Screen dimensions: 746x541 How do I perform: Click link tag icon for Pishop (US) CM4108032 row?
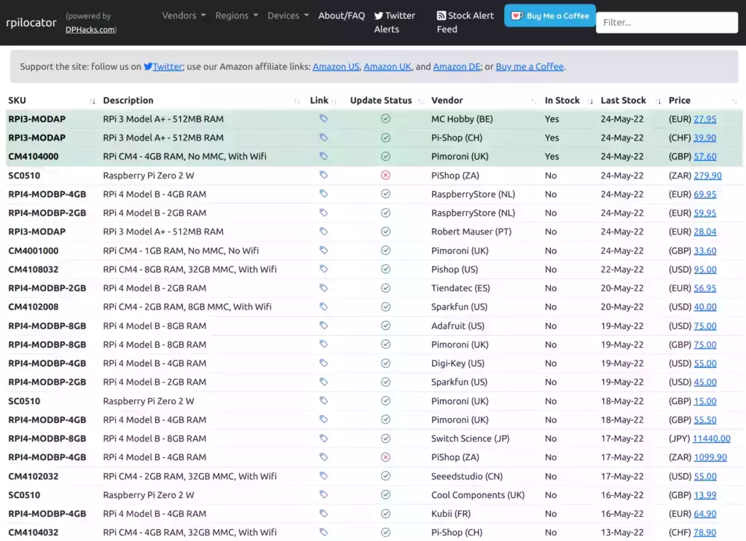[323, 269]
